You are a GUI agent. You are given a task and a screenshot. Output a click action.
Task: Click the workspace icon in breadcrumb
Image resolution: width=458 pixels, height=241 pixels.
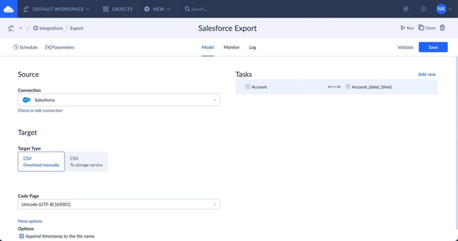[x=11, y=28]
